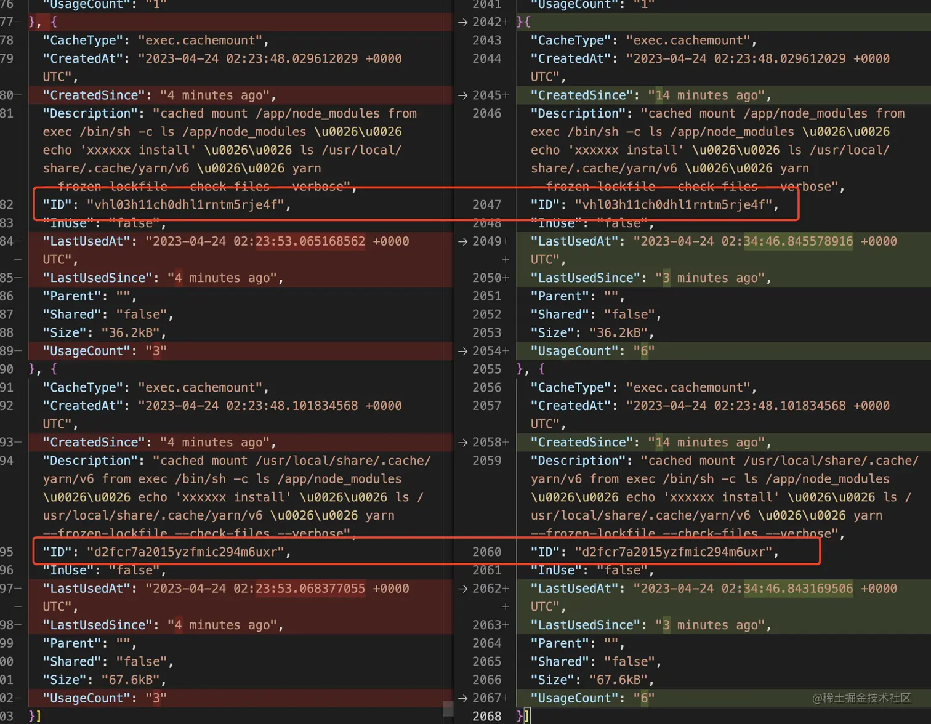This screenshot has height=724, width=931.
Task: Click "Description" key on line 81 in left pane
Action: [x=90, y=114]
